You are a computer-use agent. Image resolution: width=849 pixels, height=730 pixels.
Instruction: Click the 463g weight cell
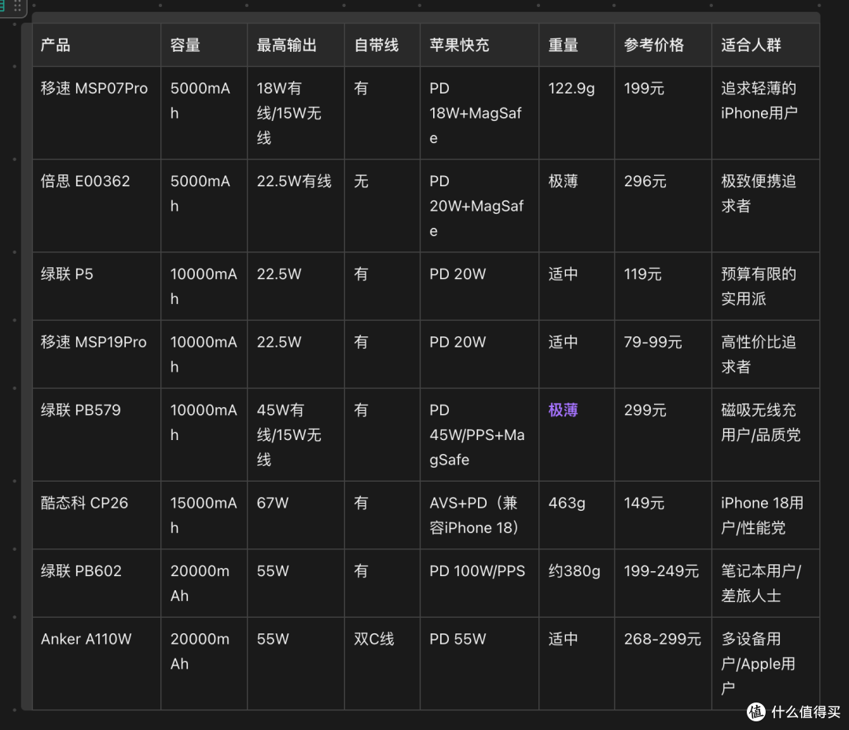click(x=577, y=515)
